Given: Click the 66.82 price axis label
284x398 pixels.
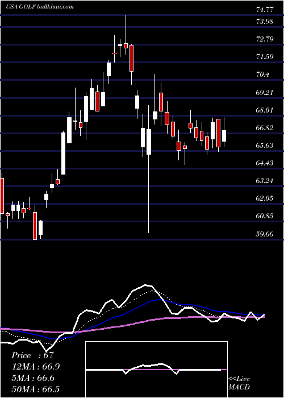Looking at the screenshot, I should [x=265, y=127].
